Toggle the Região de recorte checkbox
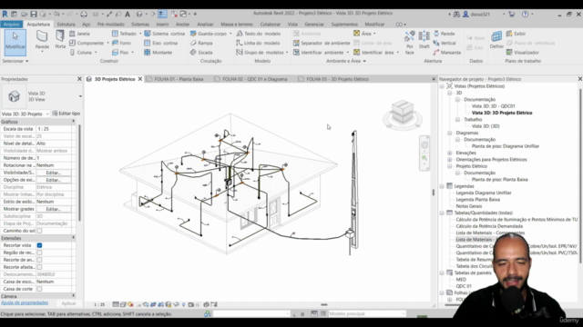This screenshot has width=583, height=327. [x=39, y=253]
